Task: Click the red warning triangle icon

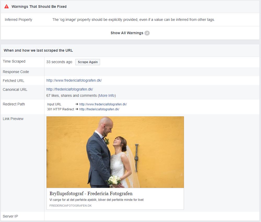Action: 7,7
